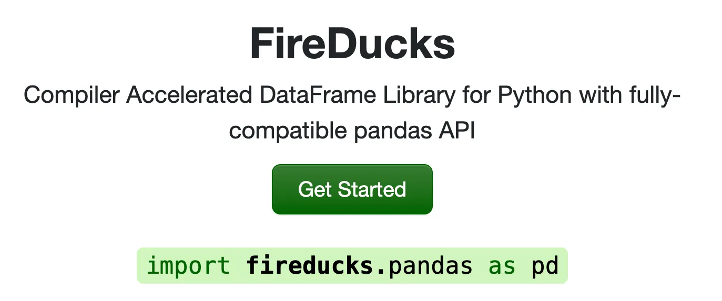Viewport: 722px width, 301px height.
Task: Click the green import code snippet box
Action: click(x=352, y=266)
